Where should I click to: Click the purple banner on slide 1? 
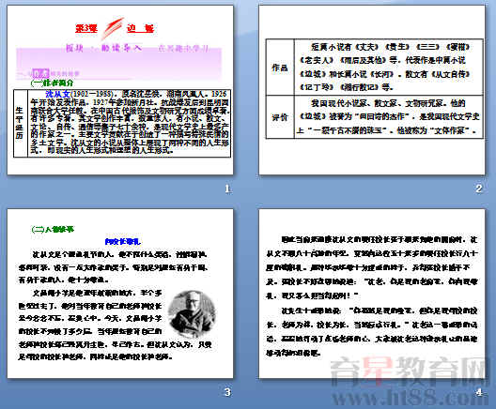click(119, 63)
